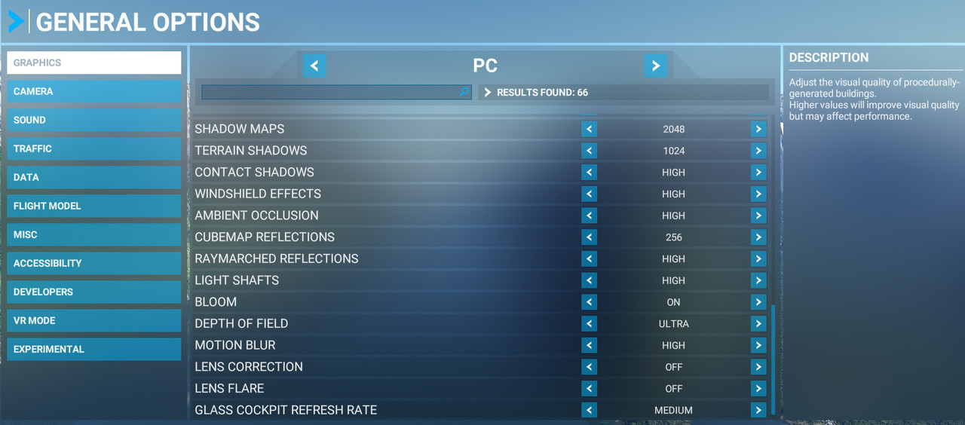This screenshot has width=965, height=425.
Task: Increase the Shadow Maps value with right arrow
Action: point(758,129)
